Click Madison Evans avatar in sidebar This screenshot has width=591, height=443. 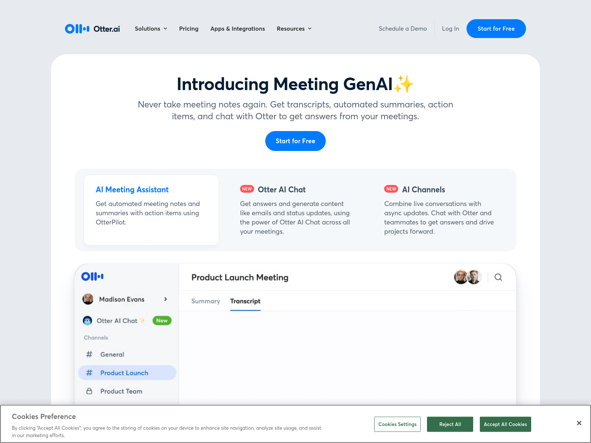point(88,299)
